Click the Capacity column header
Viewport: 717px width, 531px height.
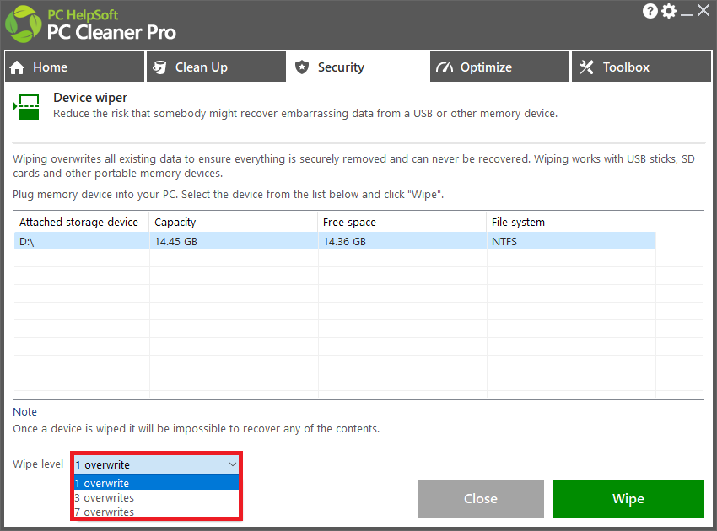tap(233, 222)
